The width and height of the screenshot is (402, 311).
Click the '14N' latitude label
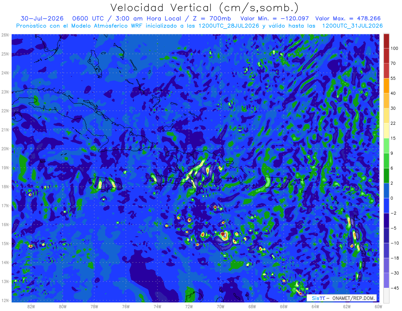pos(5,262)
